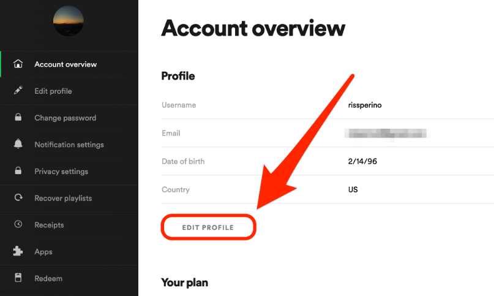Screen dimensions: 494x296
Task: Open Notification settings in the sidebar
Action: (x=69, y=145)
